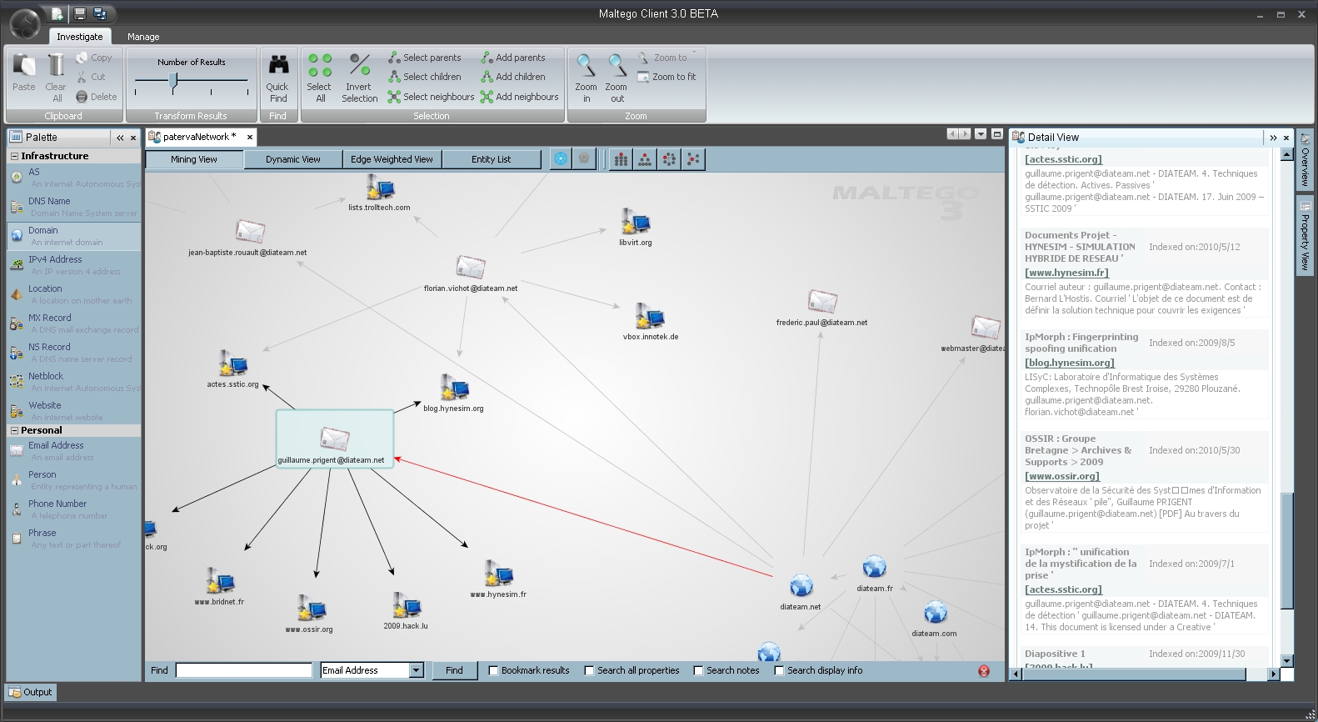Enable Bookmark results checkbox
Screen dimensions: 1318x722
pos(493,670)
